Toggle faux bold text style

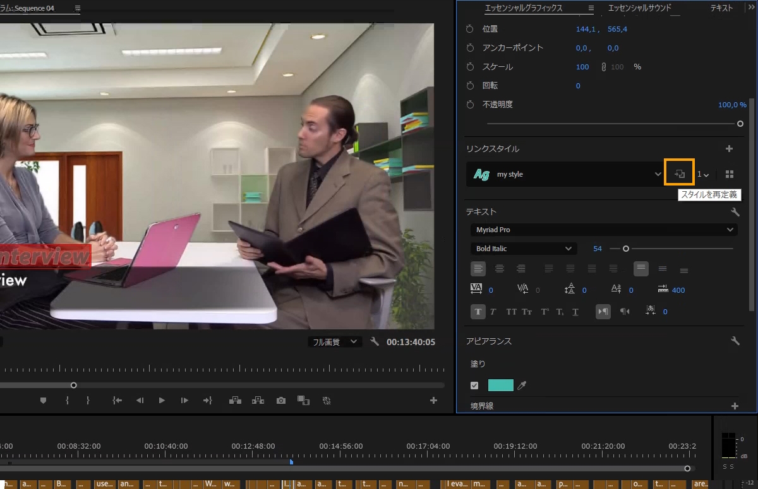(x=478, y=312)
